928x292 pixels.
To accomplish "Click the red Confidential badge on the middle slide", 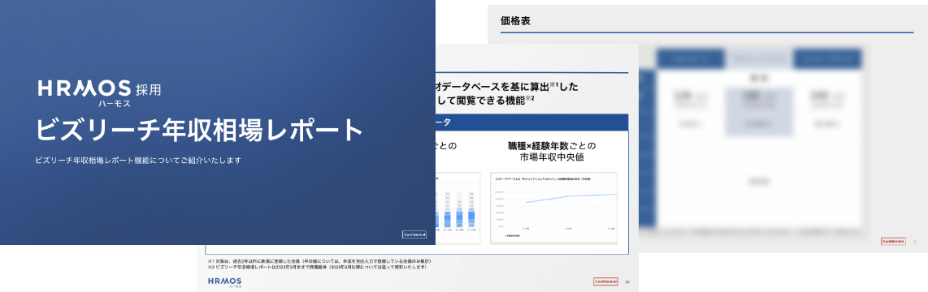I will (605, 282).
